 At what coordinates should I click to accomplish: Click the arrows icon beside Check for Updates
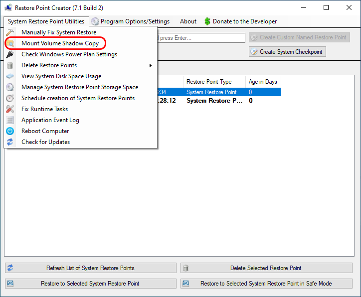[10, 142]
